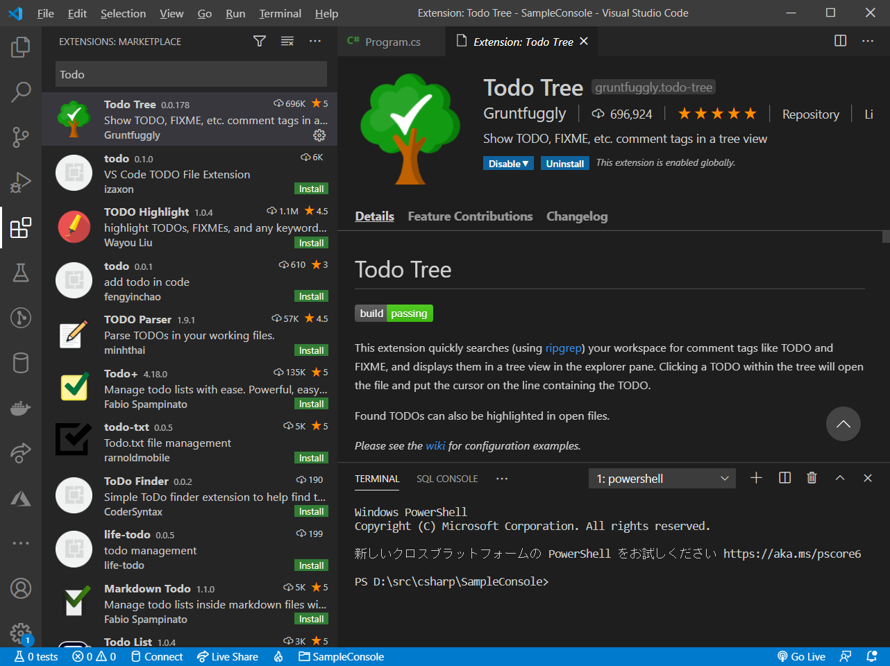890x666 pixels.
Task: Filter extensions with funnel icon
Action: click(260, 42)
